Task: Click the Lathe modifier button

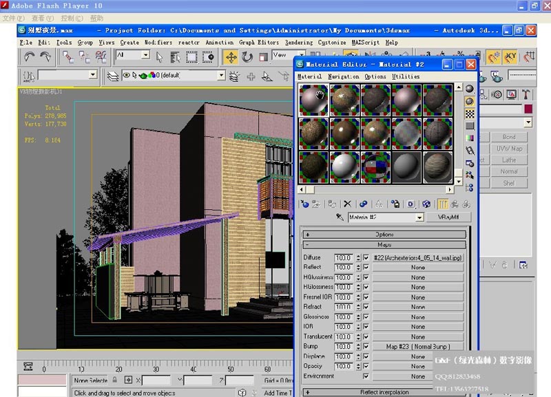Action: [x=509, y=160]
